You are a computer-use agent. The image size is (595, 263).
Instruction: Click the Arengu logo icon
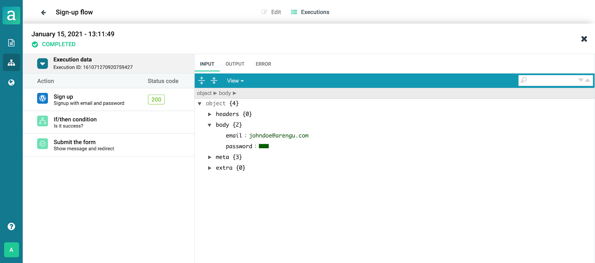[x=11, y=16]
